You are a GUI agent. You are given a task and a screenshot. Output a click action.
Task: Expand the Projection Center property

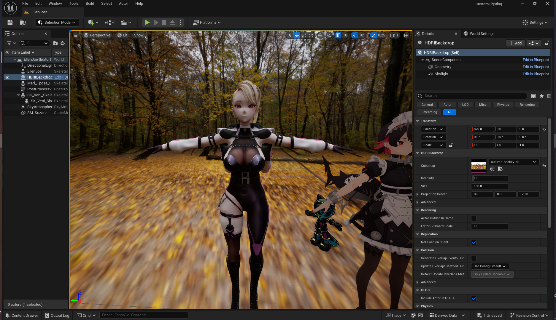(417, 194)
